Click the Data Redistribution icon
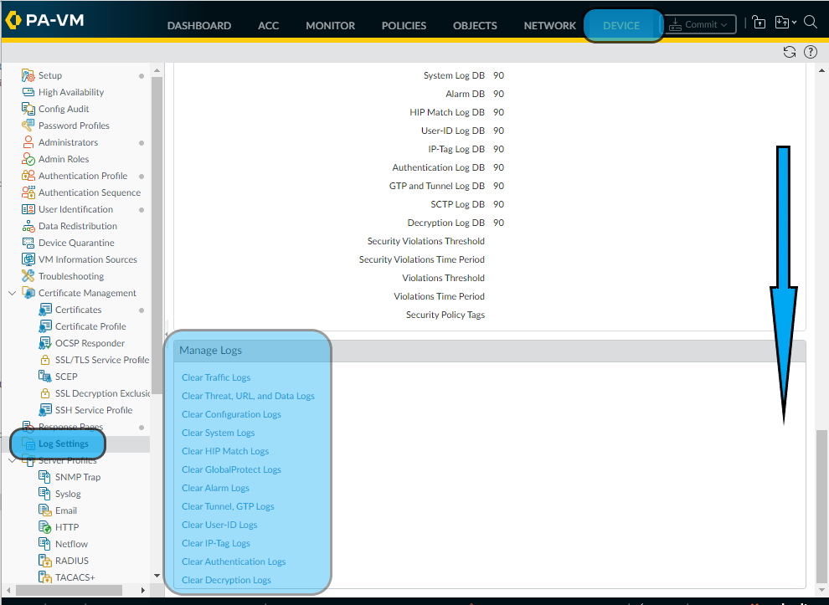 pyautogui.click(x=28, y=226)
